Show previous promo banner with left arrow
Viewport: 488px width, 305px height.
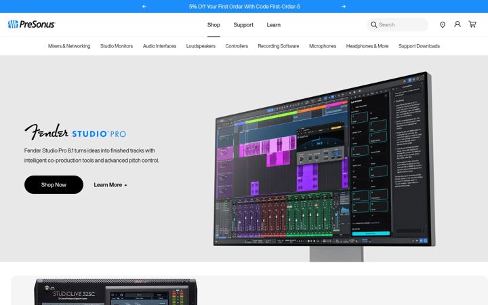(144, 7)
